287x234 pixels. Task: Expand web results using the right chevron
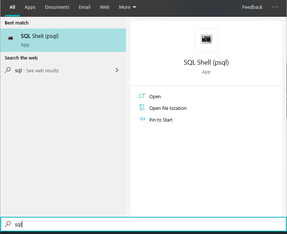(117, 70)
